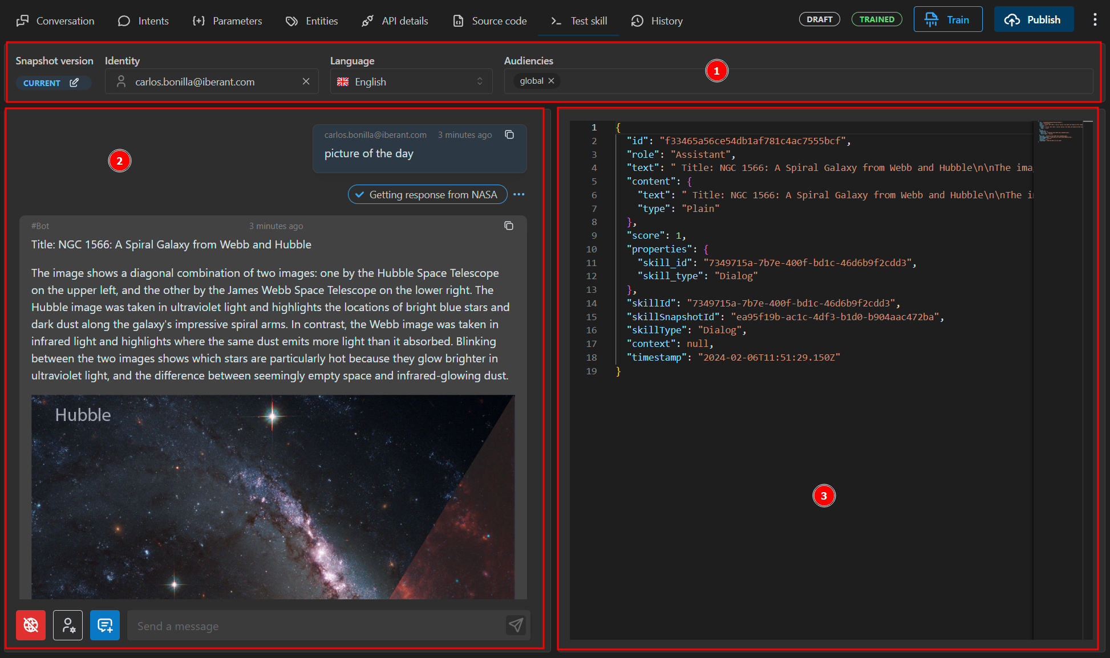
Task: Open the API details tab
Action: [x=395, y=21]
